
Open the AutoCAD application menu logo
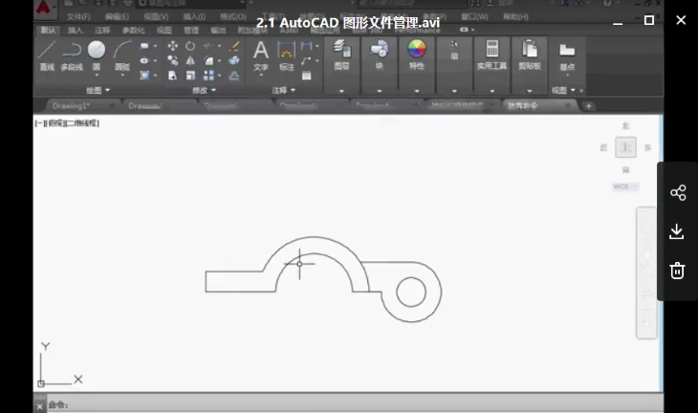pos(43,8)
